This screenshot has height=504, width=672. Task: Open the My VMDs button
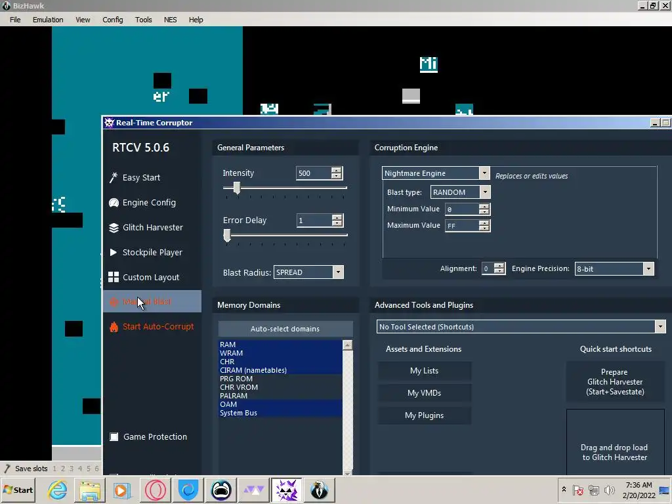425,393
